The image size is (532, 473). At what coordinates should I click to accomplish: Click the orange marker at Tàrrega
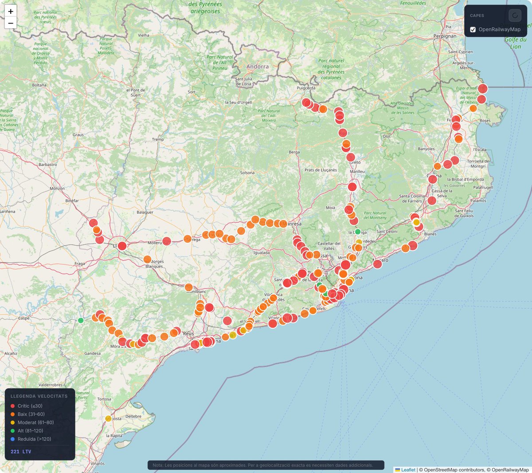click(188, 239)
